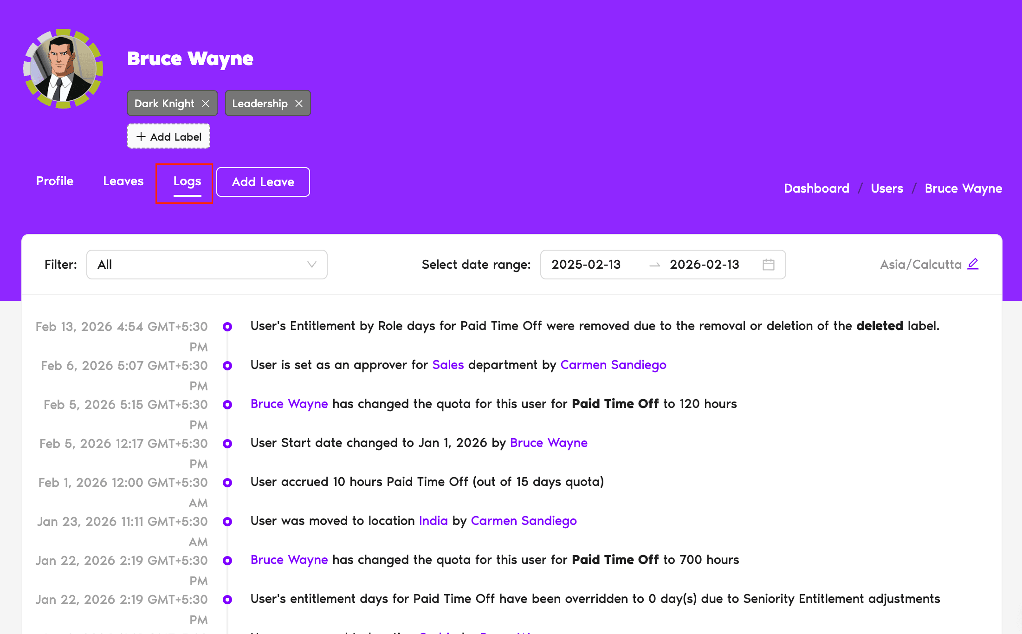Switch to the Profile tab
Screen dimensions: 1022x634
tap(55, 181)
